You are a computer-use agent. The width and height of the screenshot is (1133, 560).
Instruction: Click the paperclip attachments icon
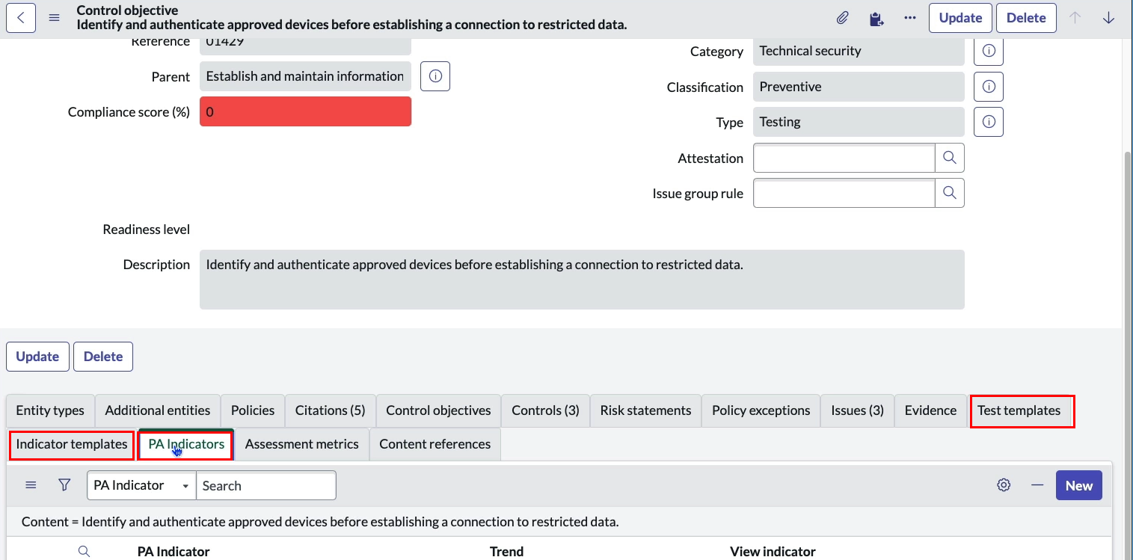pyautogui.click(x=842, y=18)
